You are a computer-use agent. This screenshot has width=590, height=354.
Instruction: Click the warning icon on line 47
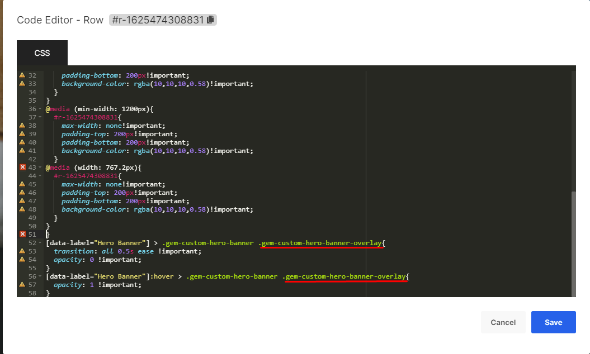coord(22,200)
